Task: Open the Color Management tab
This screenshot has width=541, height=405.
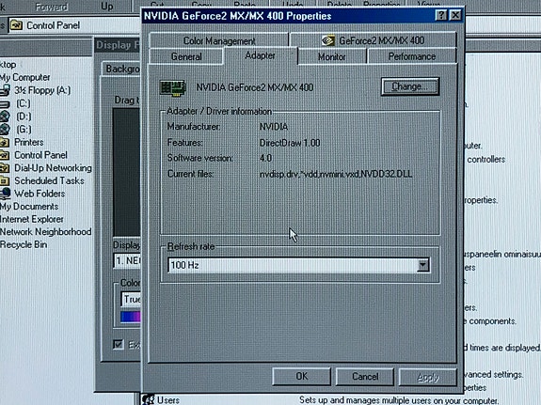Action: click(x=219, y=40)
